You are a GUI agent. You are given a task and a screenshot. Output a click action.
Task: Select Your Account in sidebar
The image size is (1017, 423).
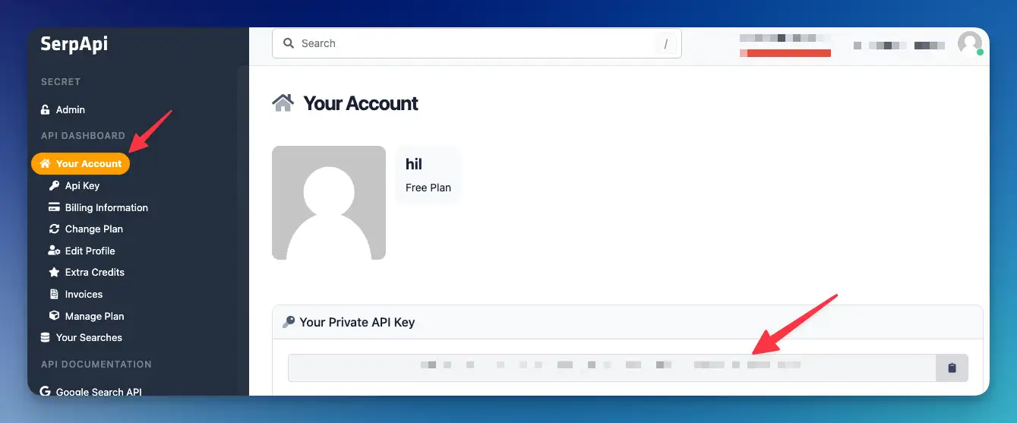81,163
